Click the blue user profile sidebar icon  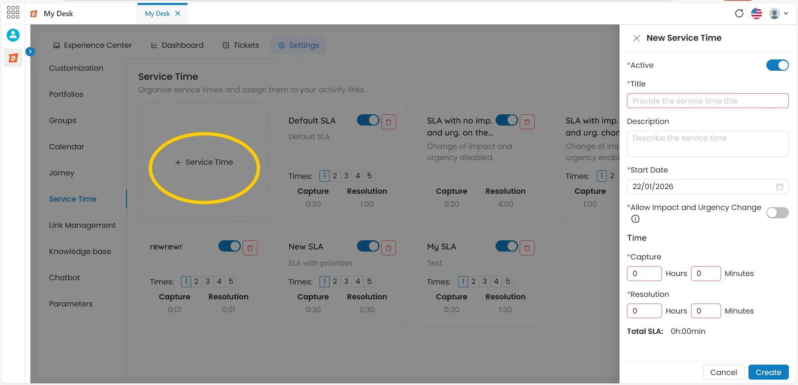click(13, 35)
